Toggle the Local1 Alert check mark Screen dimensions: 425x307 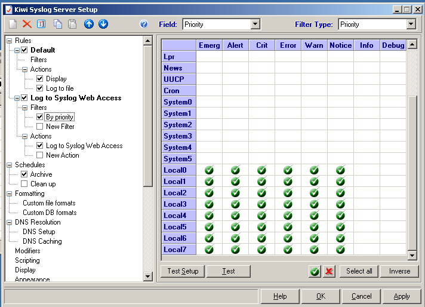coord(235,182)
